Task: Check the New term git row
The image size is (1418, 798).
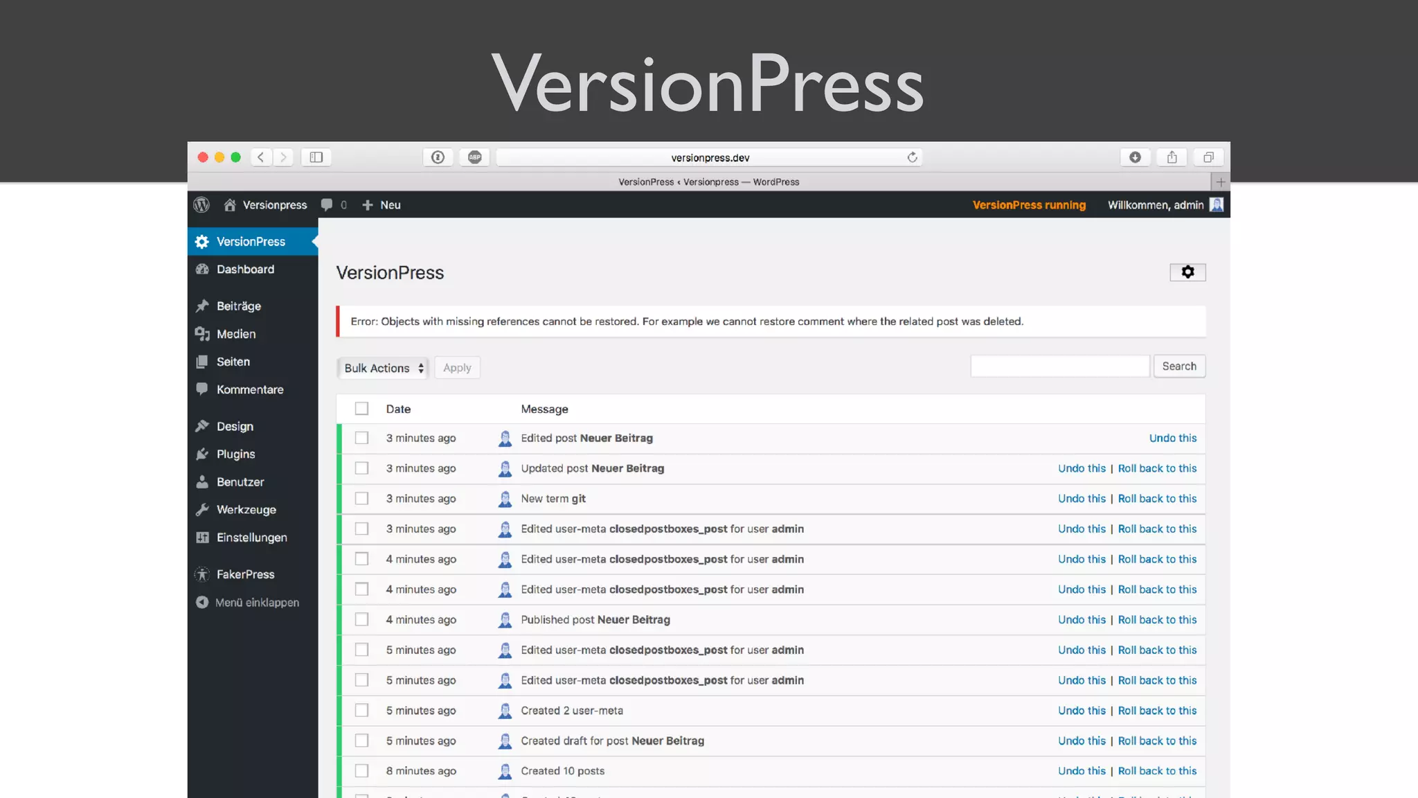Action: 361,498
